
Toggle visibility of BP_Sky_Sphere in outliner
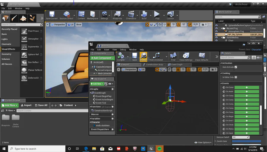[217, 34]
